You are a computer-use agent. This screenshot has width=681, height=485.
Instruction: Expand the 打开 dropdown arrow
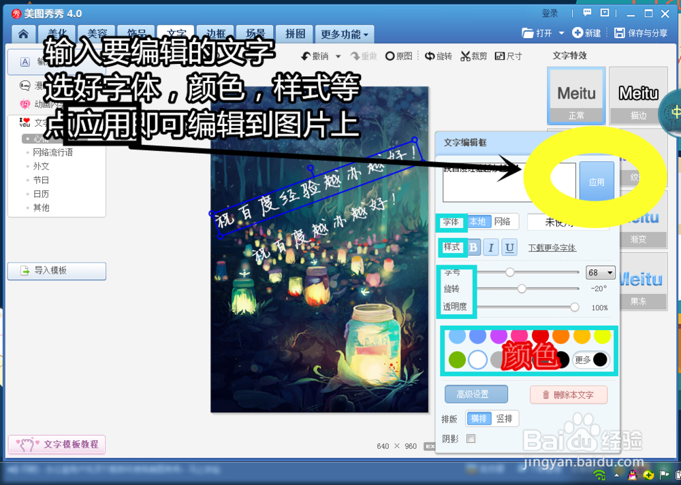click(561, 33)
